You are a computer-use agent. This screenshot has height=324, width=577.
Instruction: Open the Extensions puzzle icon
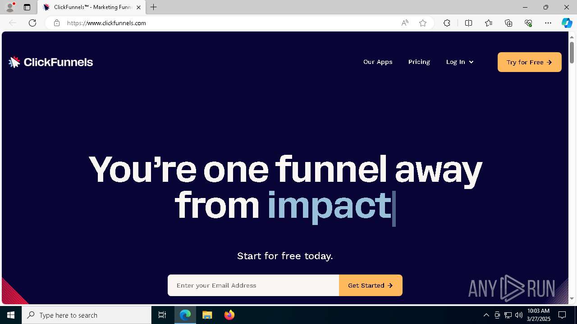point(447,23)
